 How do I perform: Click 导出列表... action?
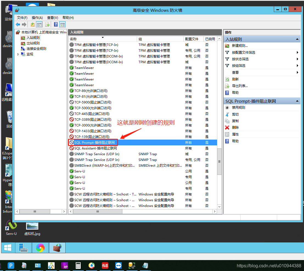(x=240, y=86)
